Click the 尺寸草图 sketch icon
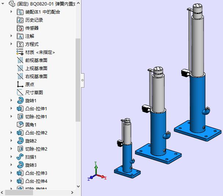The width and height of the screenshot is (223, 196). (20, 92)
